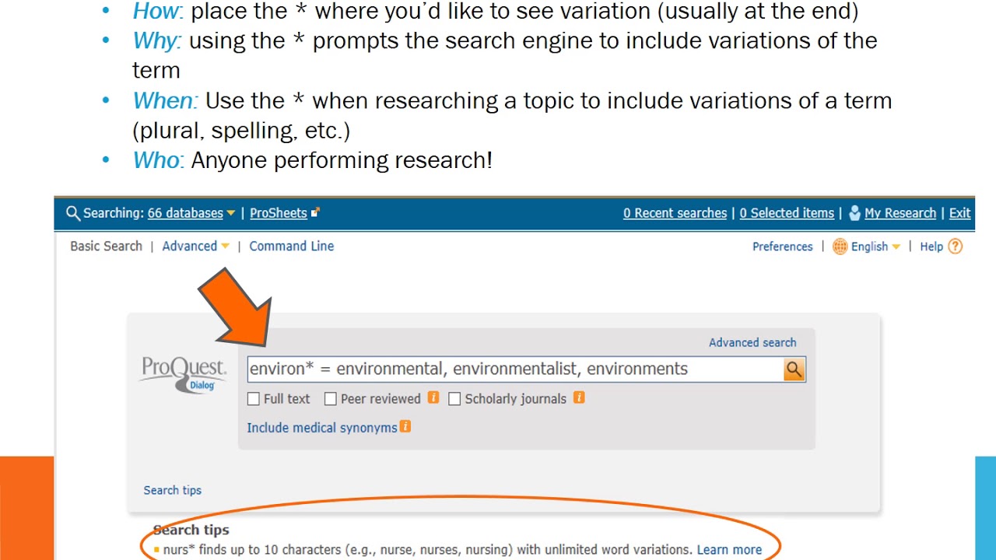The image size is (996, 560).
Task: Click the Preferences link
Action: (782, 247)
